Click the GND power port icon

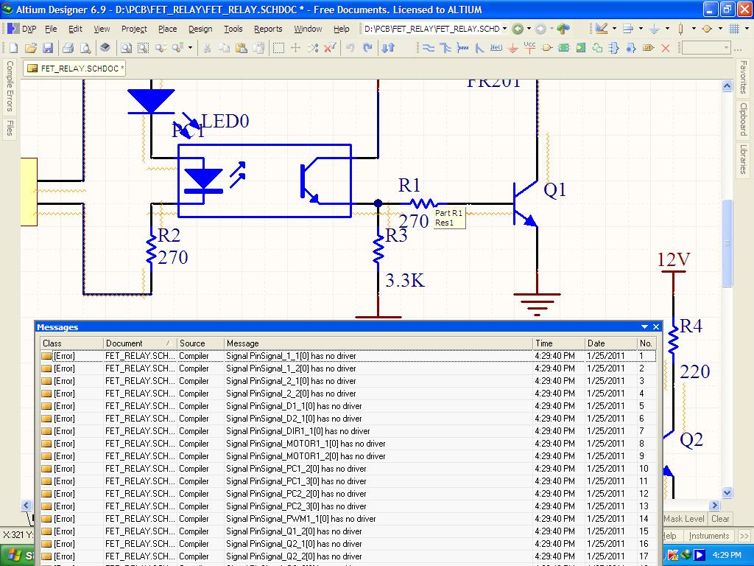(x=512, y=48)
